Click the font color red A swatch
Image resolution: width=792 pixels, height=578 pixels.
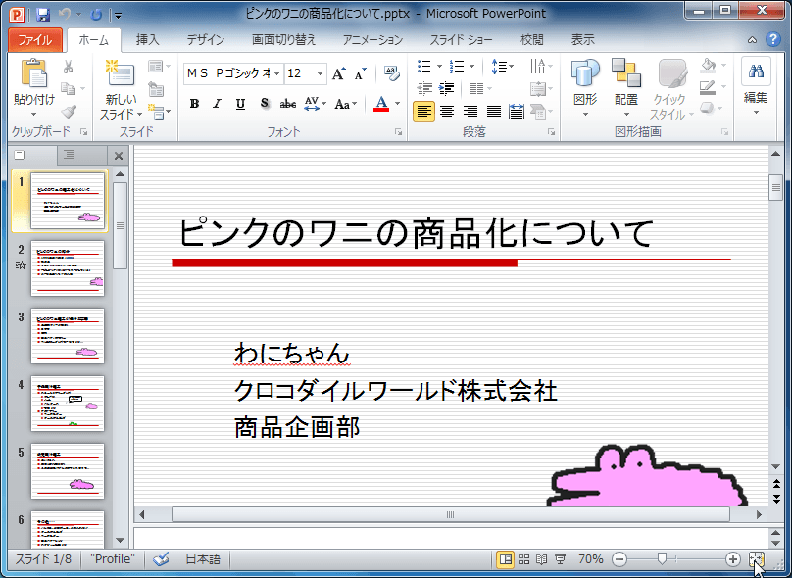[382, 104]
